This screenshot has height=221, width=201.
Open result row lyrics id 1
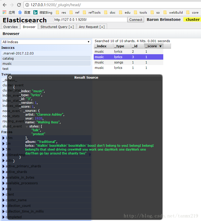[128, 68]
